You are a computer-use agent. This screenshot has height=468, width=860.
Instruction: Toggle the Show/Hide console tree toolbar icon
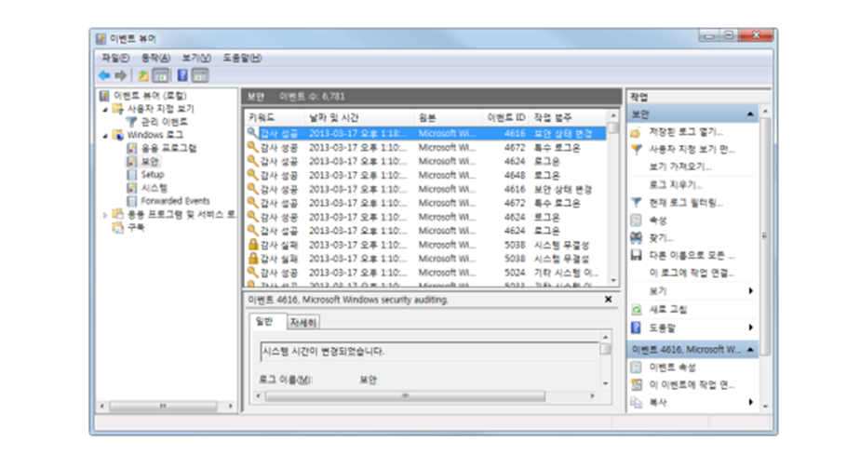click(161, 75)
